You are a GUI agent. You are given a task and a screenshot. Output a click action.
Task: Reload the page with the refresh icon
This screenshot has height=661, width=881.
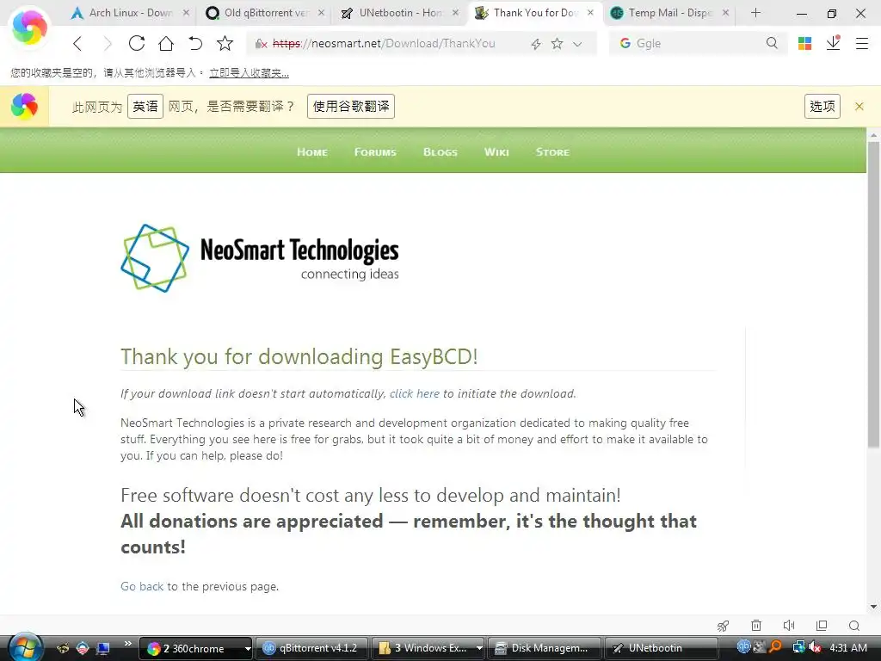click(x=137, y=43)
